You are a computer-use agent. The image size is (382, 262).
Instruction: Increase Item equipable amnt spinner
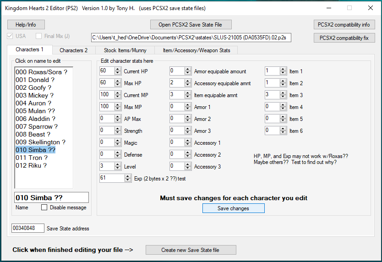pyautogui.click(x=188, y=93)
